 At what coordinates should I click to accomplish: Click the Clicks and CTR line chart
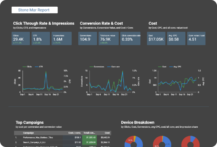tap(42, 81)
